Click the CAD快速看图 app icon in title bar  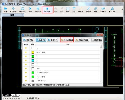(3, 4)
